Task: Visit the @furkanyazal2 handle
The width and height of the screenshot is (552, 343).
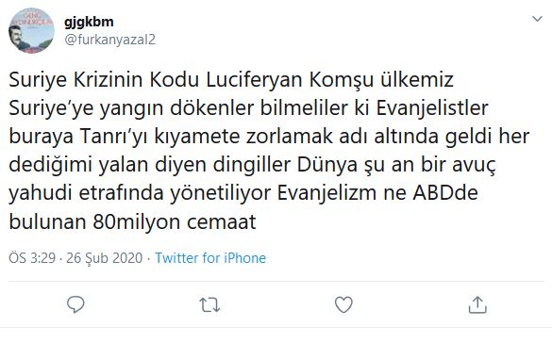Action: pos(109,40)
